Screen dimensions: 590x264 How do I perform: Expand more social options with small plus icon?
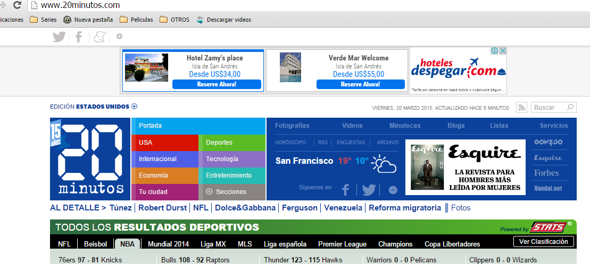click(x=119, y=37)
